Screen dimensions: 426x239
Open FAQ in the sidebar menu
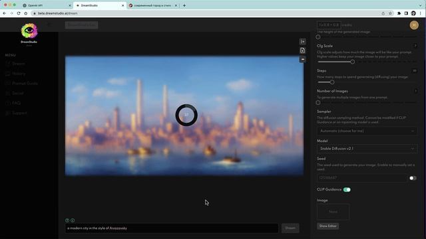coord(16,103)
